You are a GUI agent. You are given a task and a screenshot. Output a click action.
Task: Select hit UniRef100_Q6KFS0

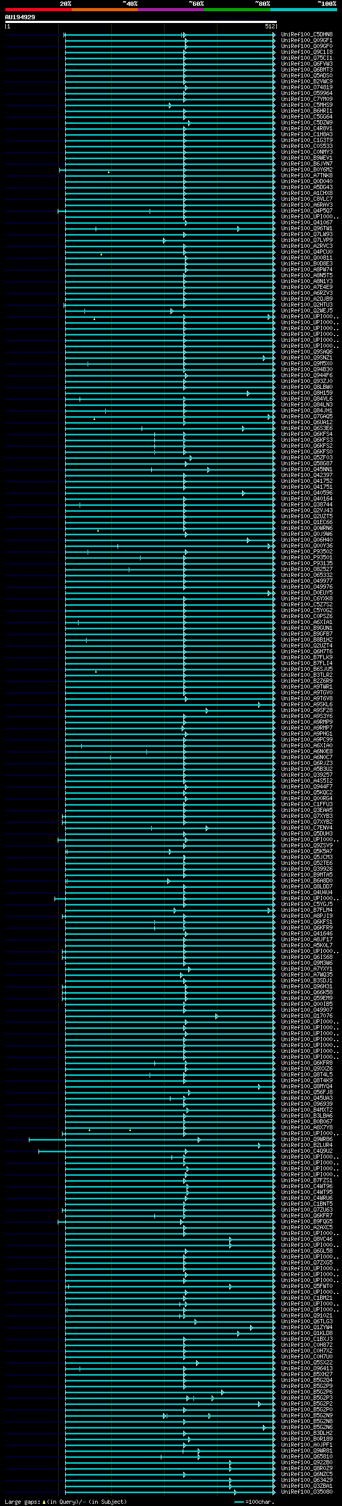307,451
